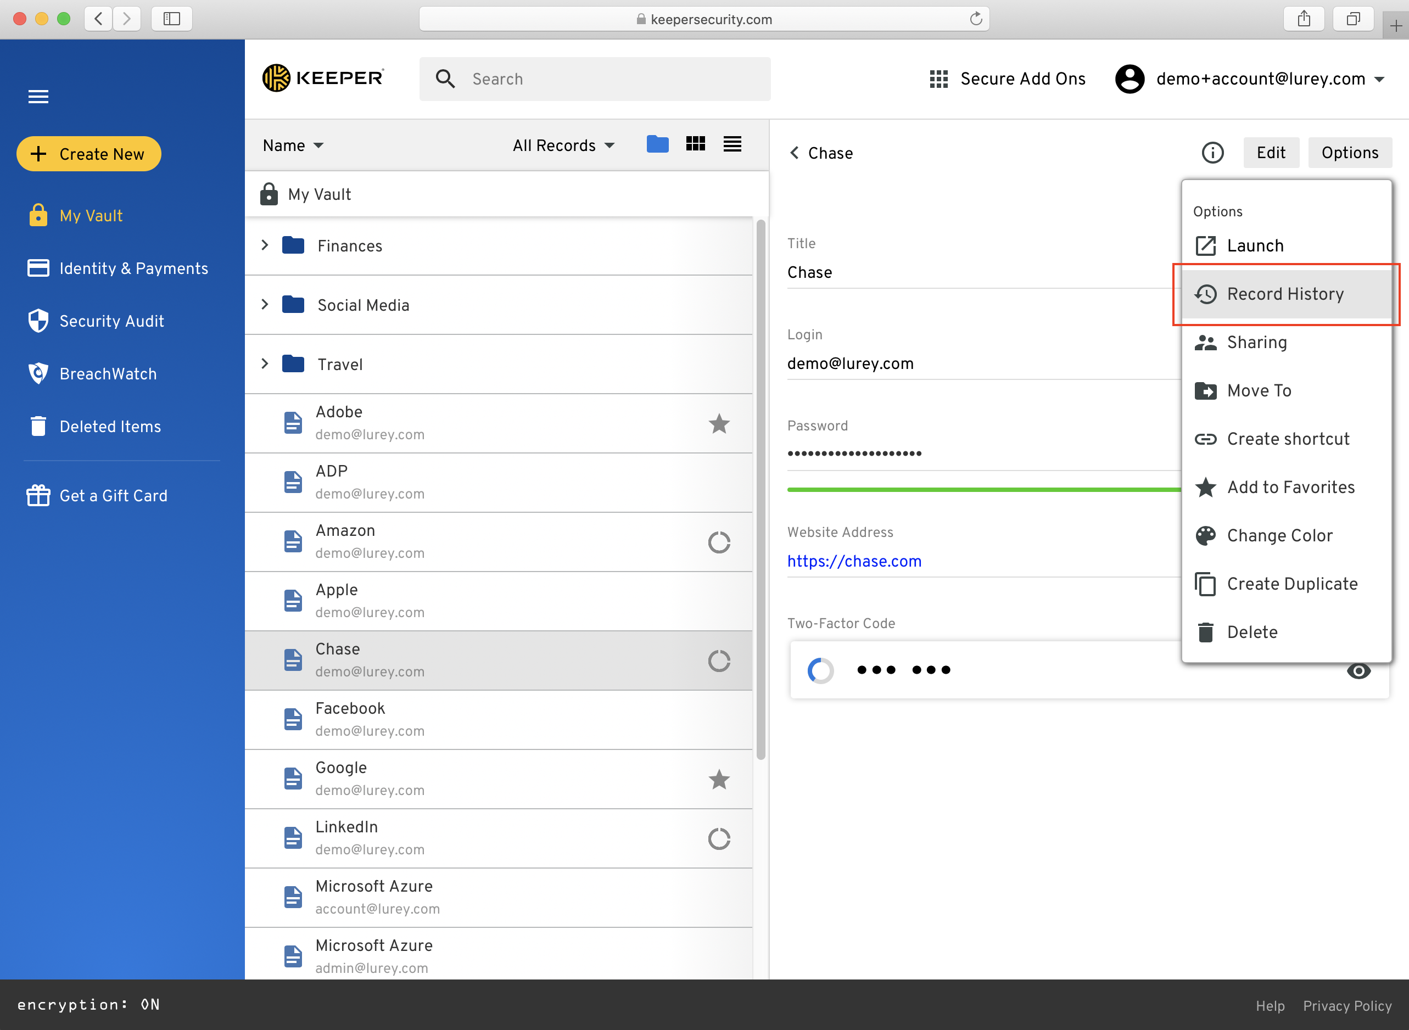This screenshot has height=1030, width=1409.
Task: Open Microsoft Azure account@lurey.com record
Action: [x=499, y=897]
